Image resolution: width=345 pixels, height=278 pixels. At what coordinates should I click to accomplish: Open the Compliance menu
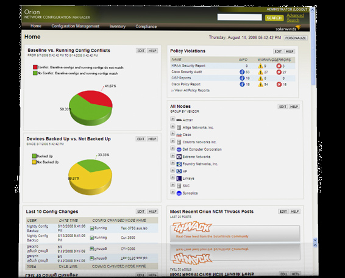pos(146,26)
